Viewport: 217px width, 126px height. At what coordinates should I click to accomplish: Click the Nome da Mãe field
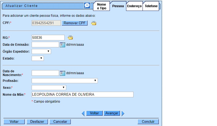82,94
